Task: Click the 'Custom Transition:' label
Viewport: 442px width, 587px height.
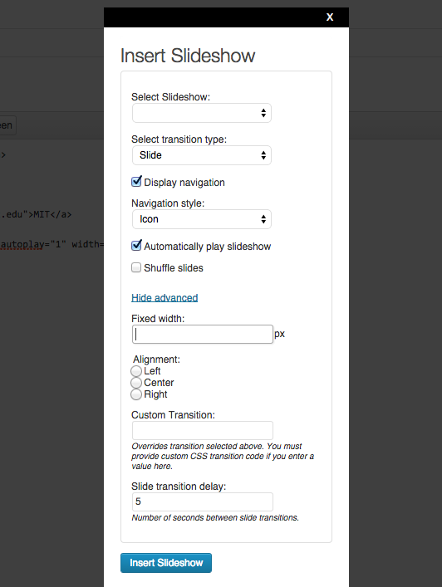Action: coord(173,415)
